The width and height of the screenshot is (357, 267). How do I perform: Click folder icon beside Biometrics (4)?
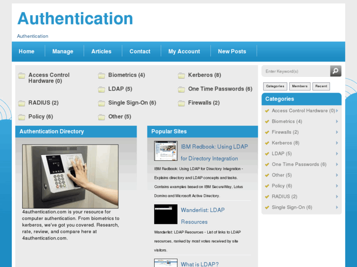(x=102, y=75)
